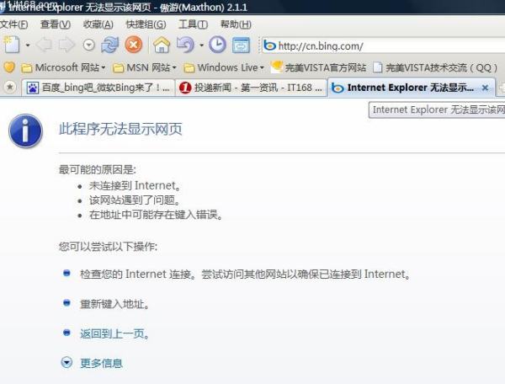Click the Bing icon in address bar

269,45
